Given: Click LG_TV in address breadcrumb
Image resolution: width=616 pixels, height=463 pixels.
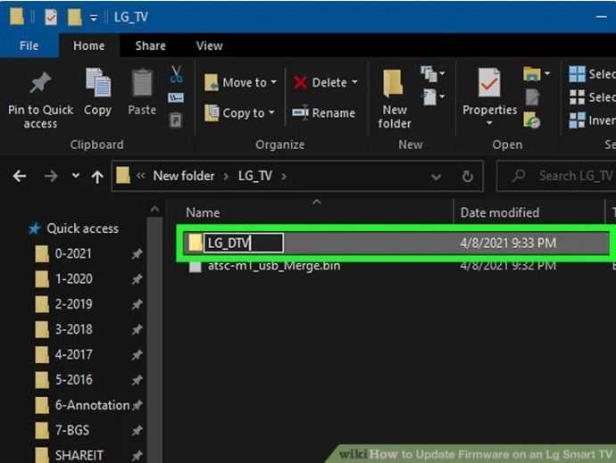Looking at the screenshot, I should (255, 176).
